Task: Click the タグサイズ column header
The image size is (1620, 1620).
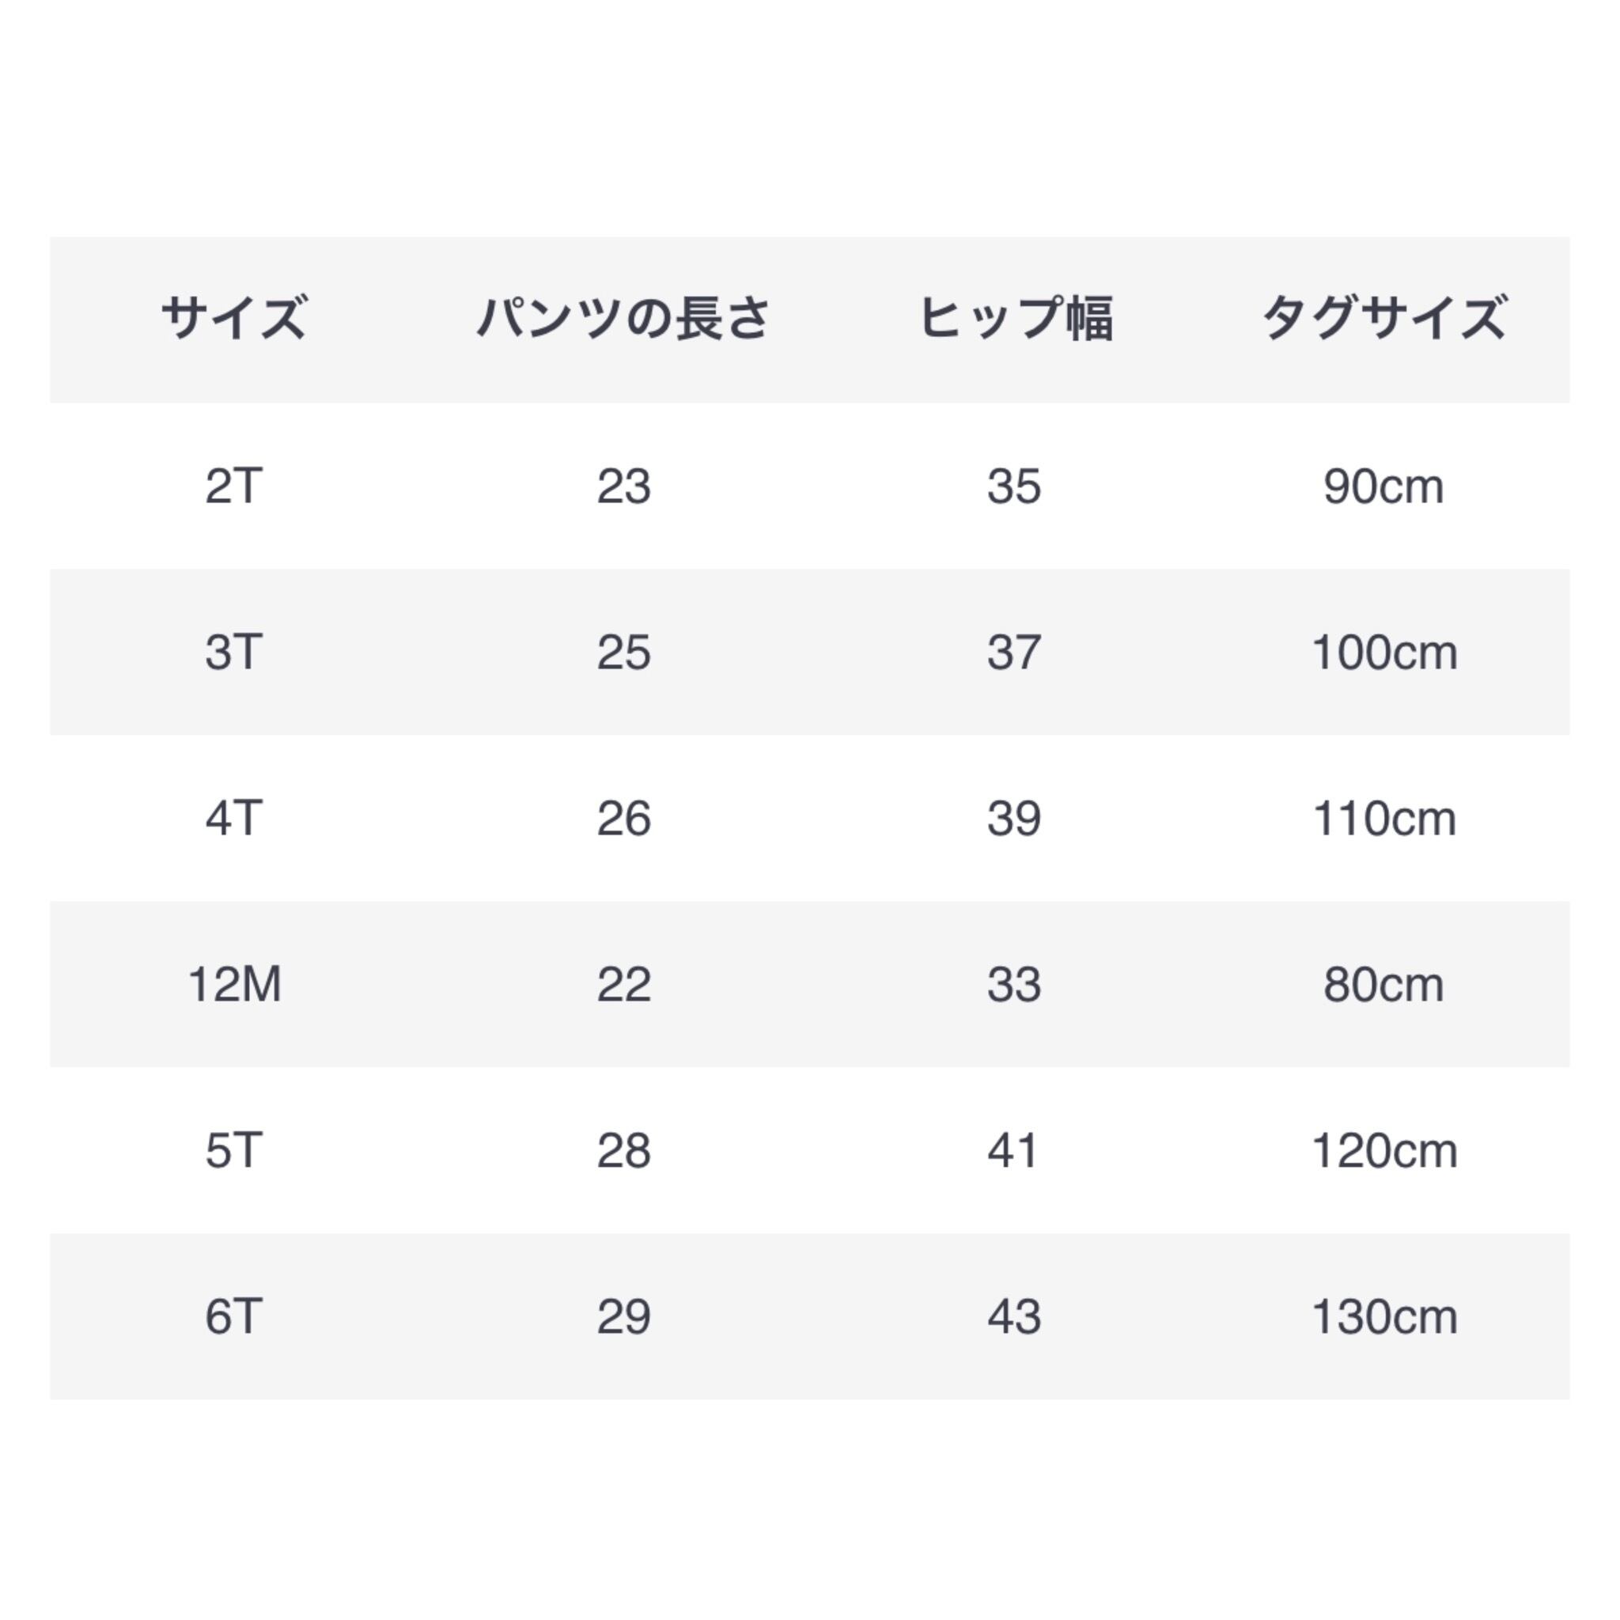Action: (1384, 319)
